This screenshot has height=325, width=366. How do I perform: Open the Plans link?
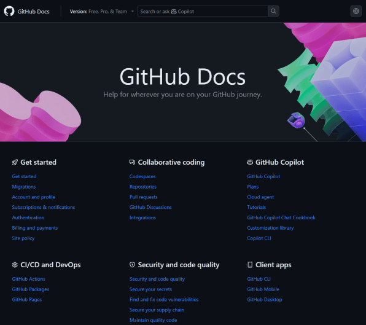point(253,187)
